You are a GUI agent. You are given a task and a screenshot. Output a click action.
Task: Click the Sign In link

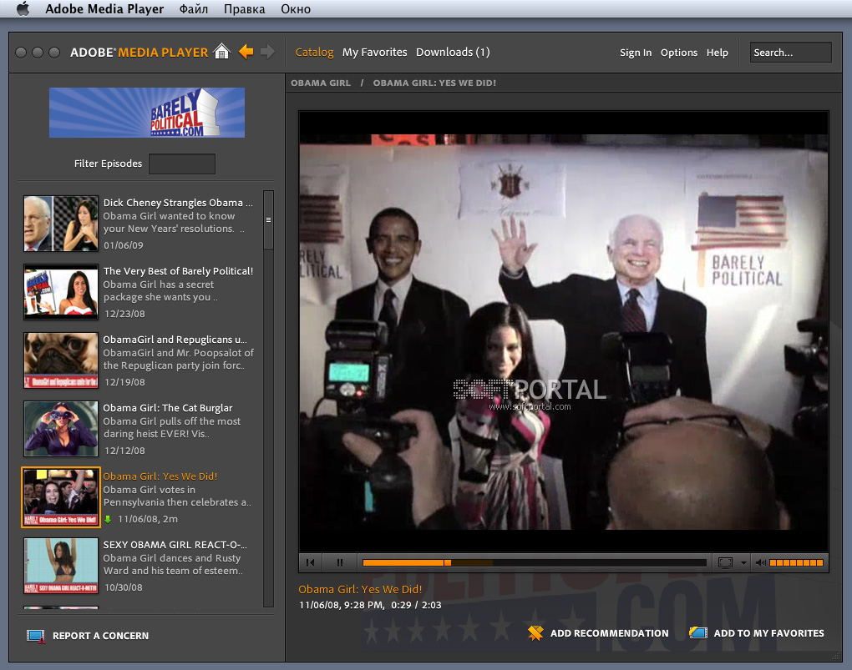tap(635, 53)
